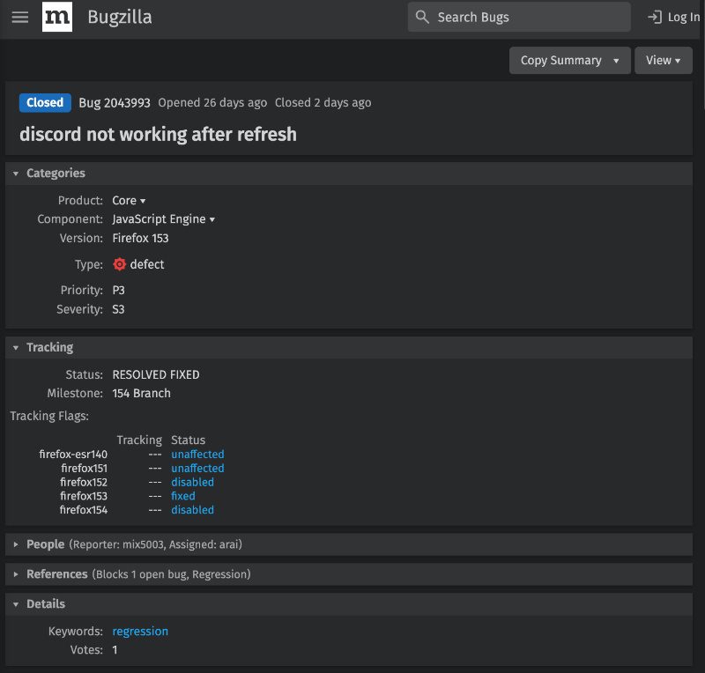This screenshot has width=705, height=673.
Task: Open the Copy Summary dropdown arrow
Action: (616, 61)
